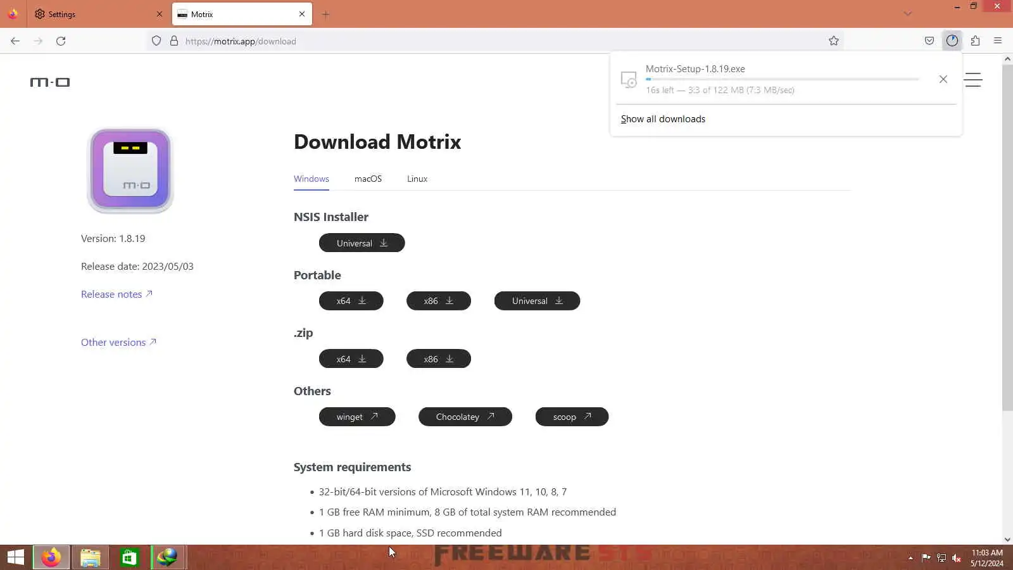Click the Firefox taskbar icon
Image resolution: width=1013 pixels, height=570 pixels.
51,557
